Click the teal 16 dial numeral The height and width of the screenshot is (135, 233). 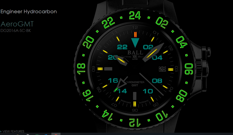point(113,80)
